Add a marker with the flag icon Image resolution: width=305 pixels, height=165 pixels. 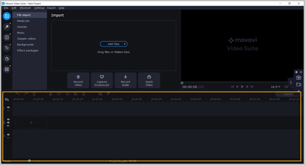[x=108, y=94]
